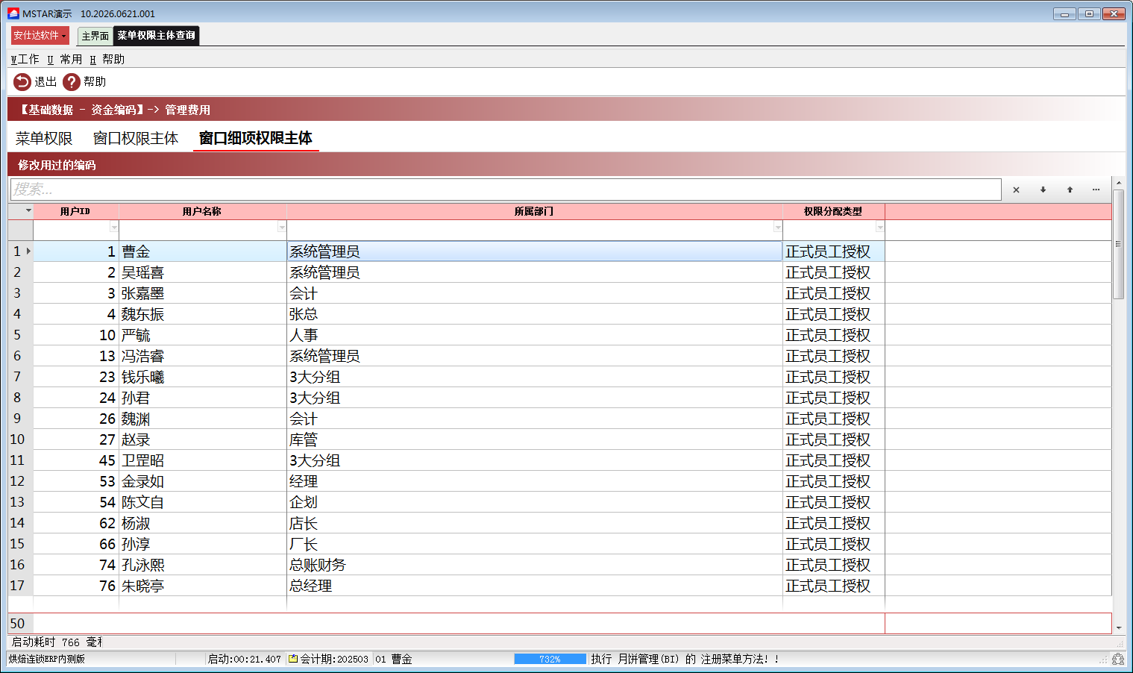
Task: Open the 工作 menu
Action: pos(25,59)
